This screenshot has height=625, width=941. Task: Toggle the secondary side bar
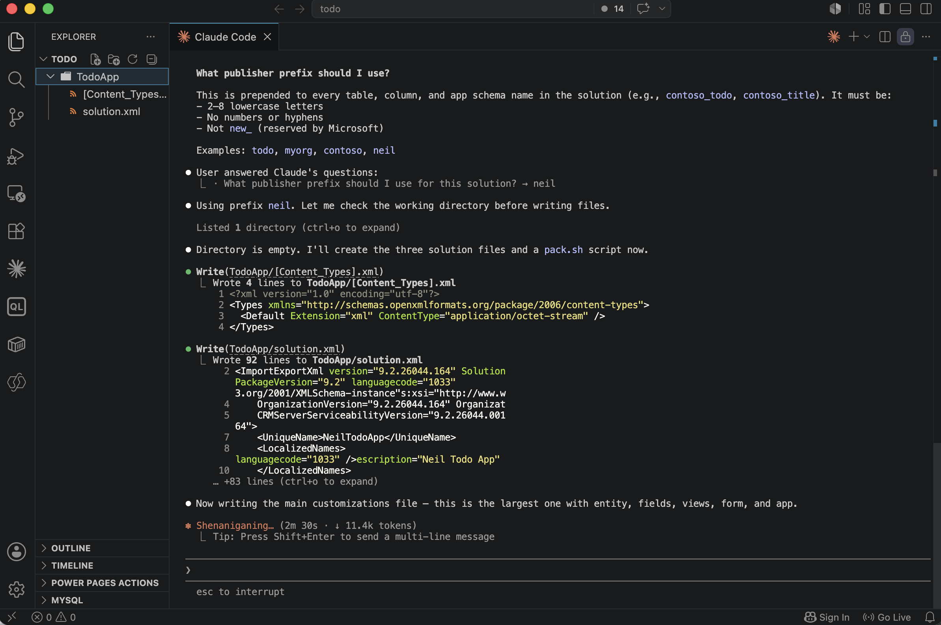(926, 9)
